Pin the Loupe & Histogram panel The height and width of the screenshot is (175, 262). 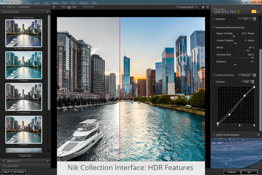[x=258, y=135]
